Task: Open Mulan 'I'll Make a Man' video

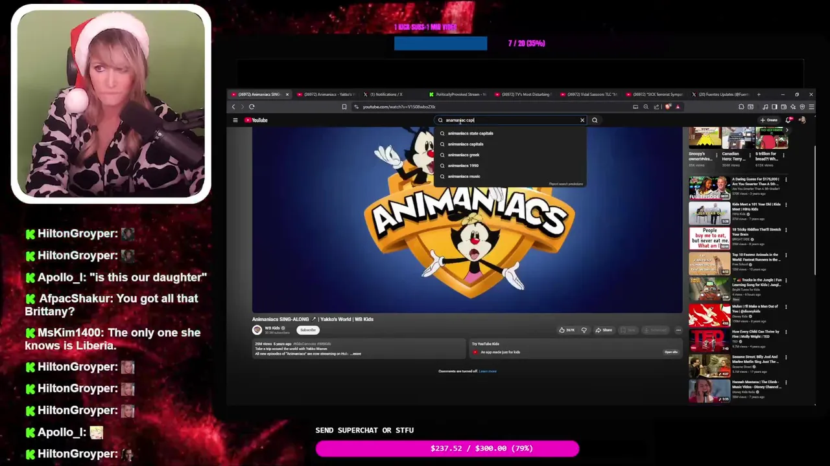Action: click(x=709, y=315)
